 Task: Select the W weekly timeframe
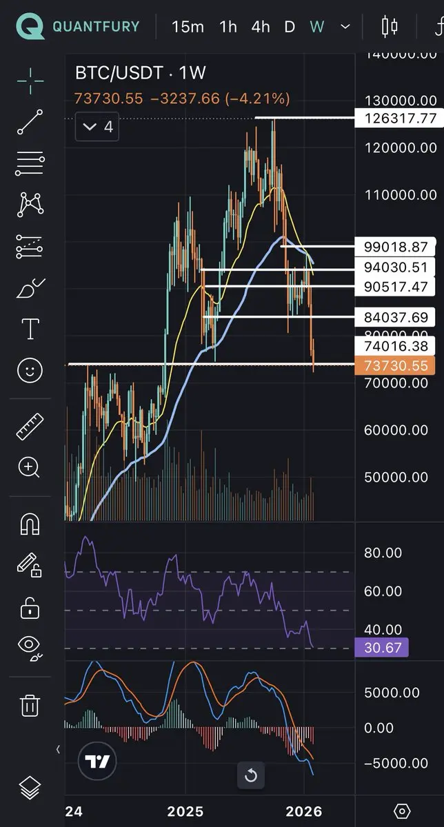pos(316,27)
